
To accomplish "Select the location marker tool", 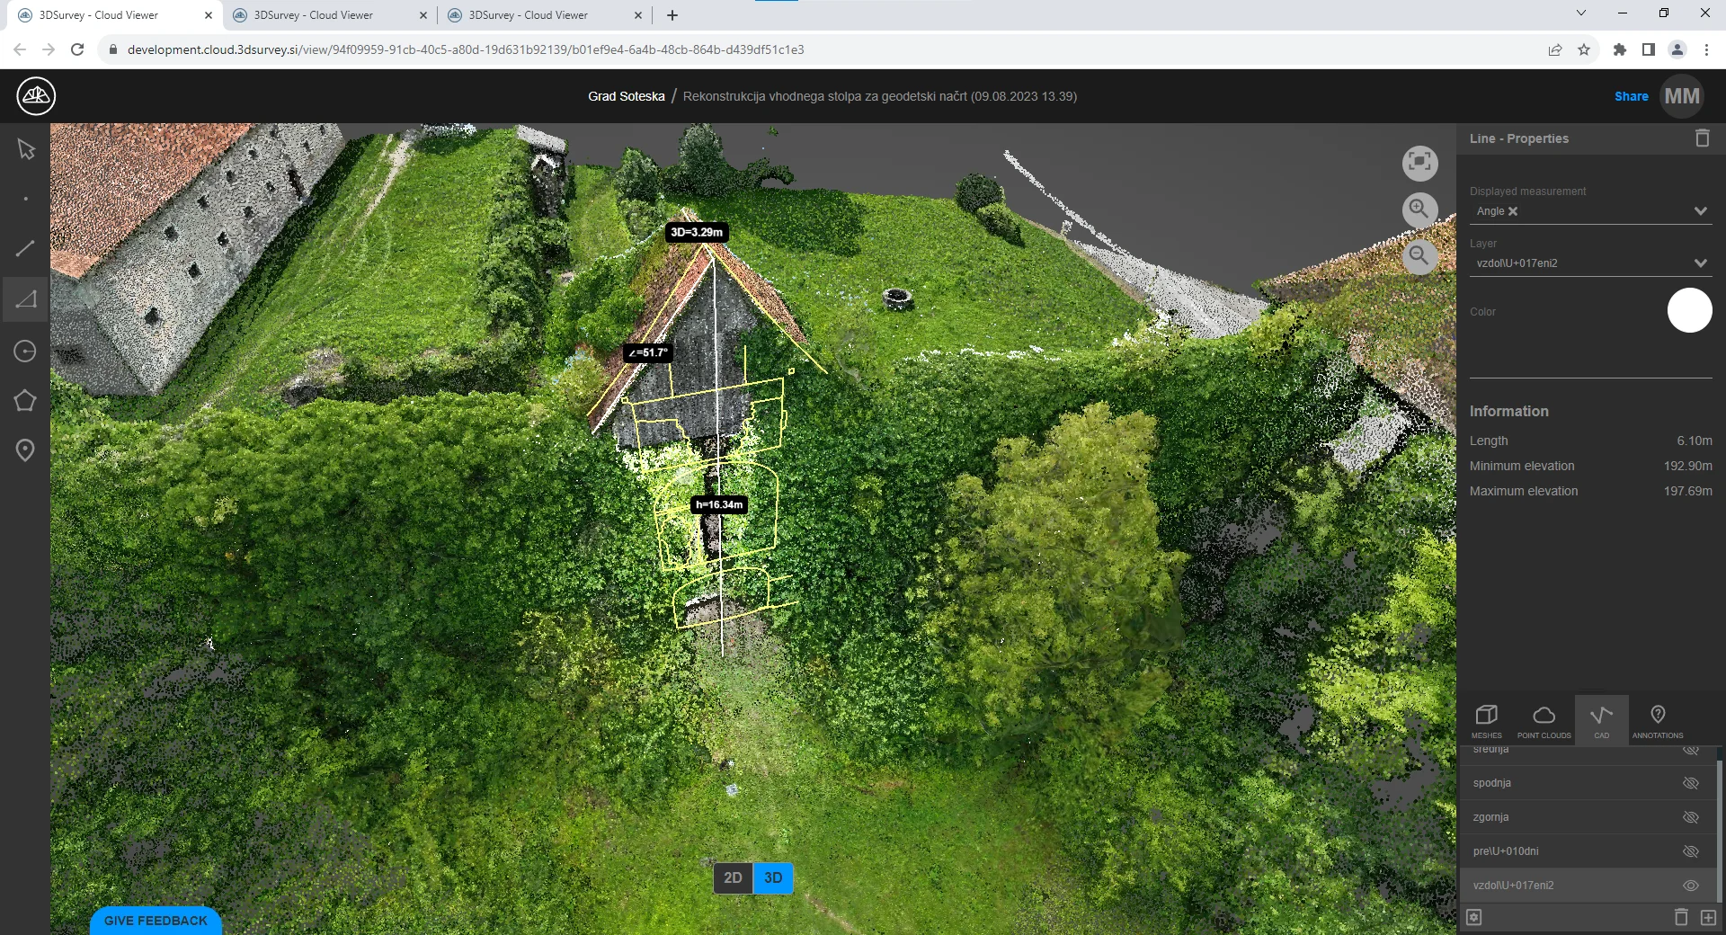I will click(x=24, y=450).
